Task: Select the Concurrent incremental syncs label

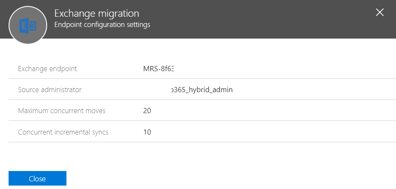Action: pyautogui.click(x=63, y=132)
